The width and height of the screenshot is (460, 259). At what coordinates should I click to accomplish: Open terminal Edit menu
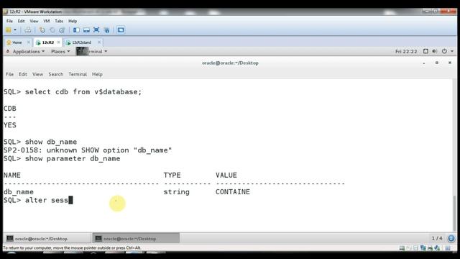coord(23,74)
